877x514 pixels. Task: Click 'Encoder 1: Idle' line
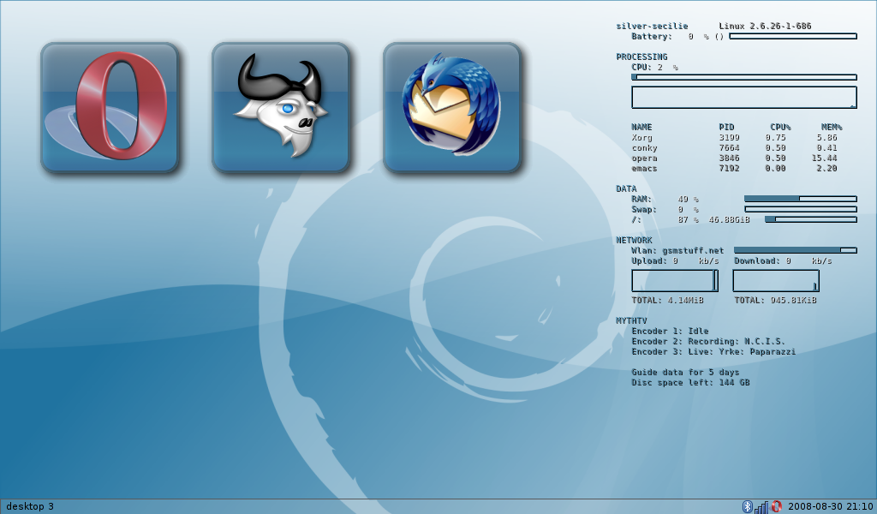(x=670, y=332)
